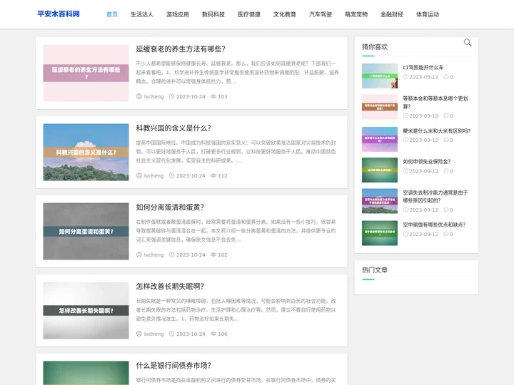Screen dimensions: 514x385
Task: Open the 金融财经 navigation item
Action: point(392,14)
